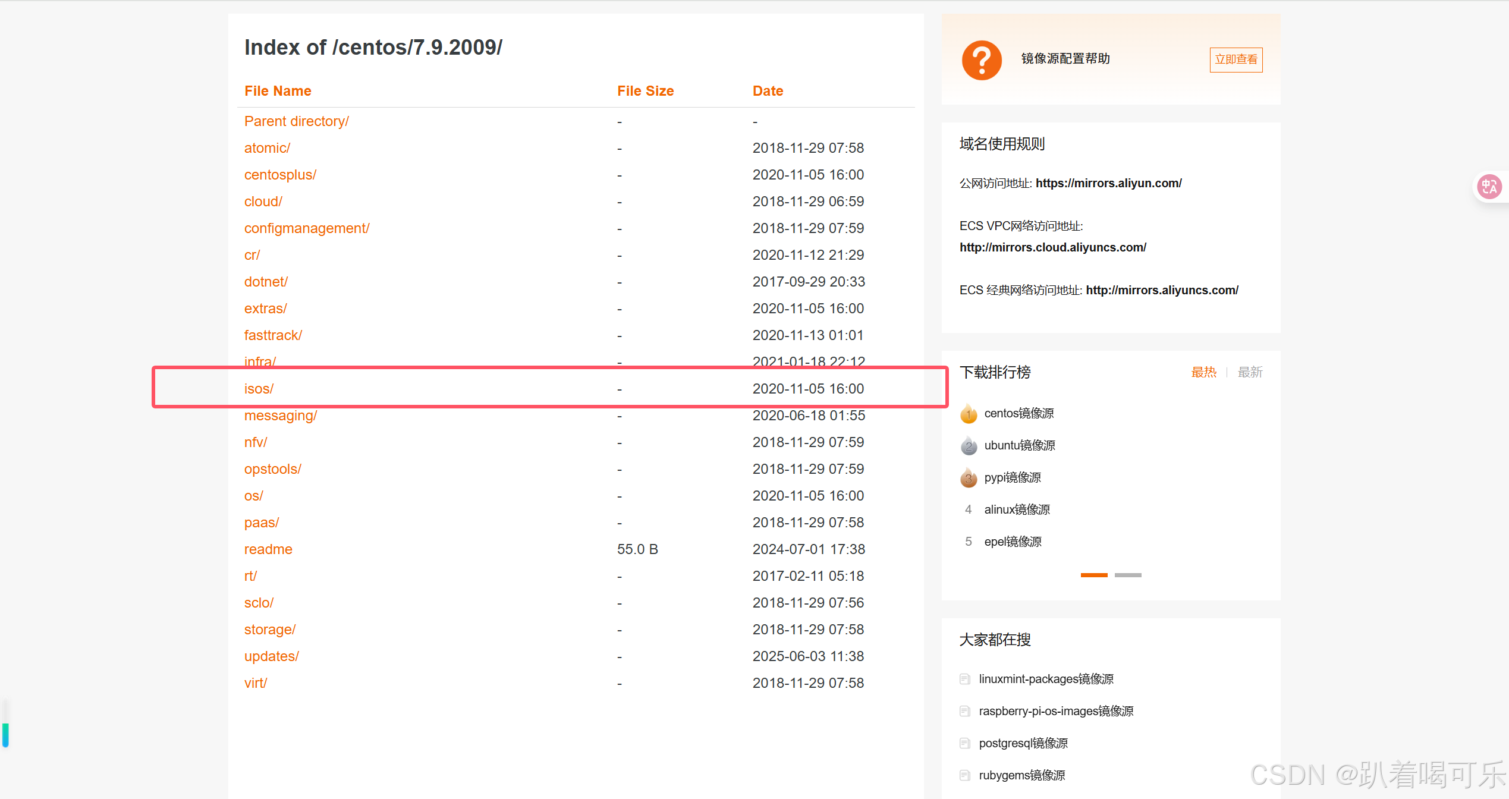Click the silver rank 2 medal icon

click(969, 446)
